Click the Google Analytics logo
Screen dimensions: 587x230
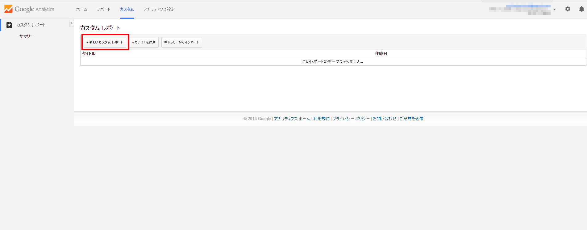click(x=29, y=9)
